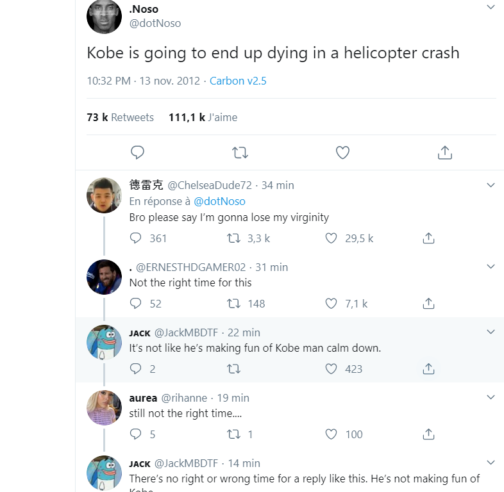Reply to ERNESTHDGAMER02's comment
This screenshot has height=492, width=504.
(x=135, y=304)
